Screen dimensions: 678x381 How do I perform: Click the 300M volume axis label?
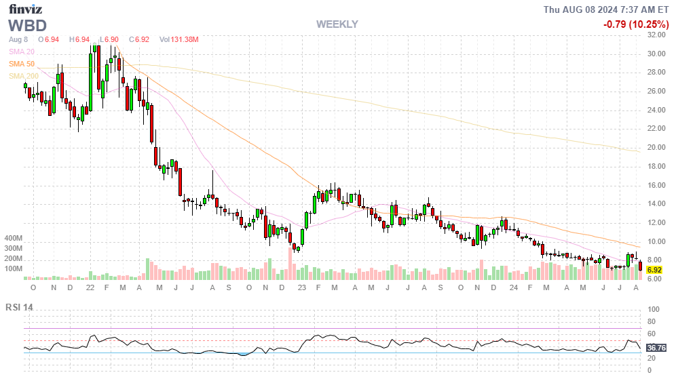[x=14, y=248]
